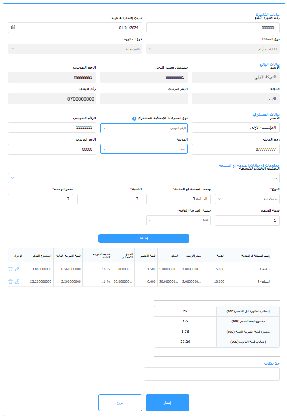Click the seller country field الأردن
The image size is (287, 418).
[x=236, y=99]
